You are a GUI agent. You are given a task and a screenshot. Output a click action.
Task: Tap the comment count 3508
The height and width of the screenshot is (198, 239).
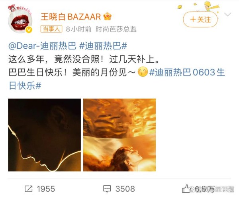125,189
